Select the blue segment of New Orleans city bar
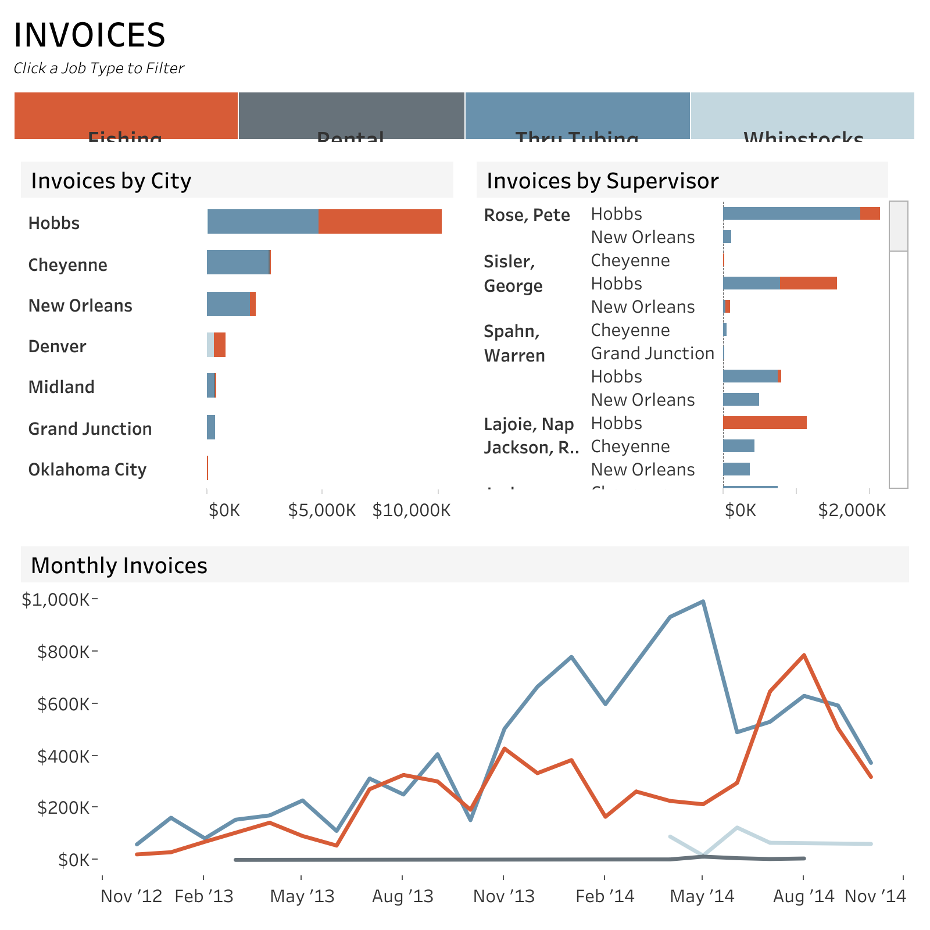Screen dimensions: 930x930 (228, 304)
